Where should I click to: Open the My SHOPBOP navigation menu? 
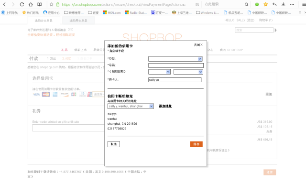click(231, 50)
